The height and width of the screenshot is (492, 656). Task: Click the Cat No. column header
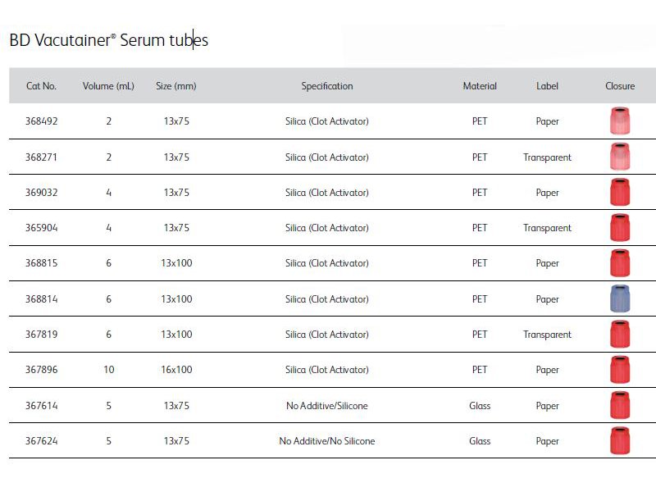pos(41,86)
